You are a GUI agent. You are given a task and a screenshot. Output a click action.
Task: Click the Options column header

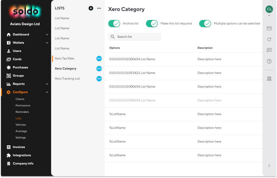coord(114,48)
